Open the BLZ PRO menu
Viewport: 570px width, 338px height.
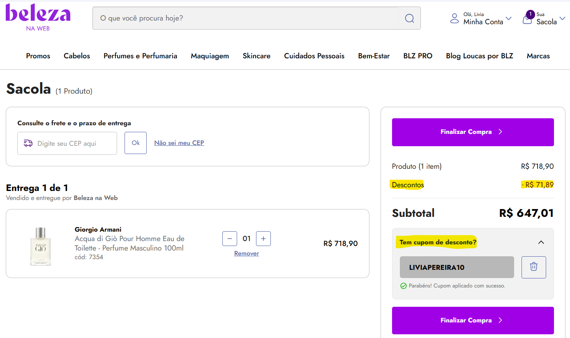(418, 56)
